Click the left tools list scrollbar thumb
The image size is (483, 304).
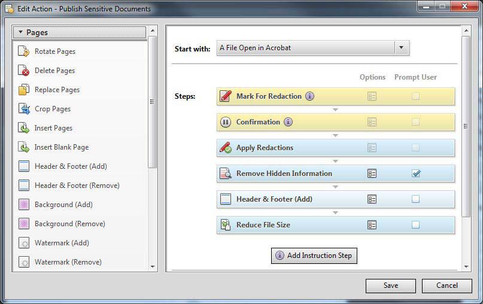[x=152, y=102]
